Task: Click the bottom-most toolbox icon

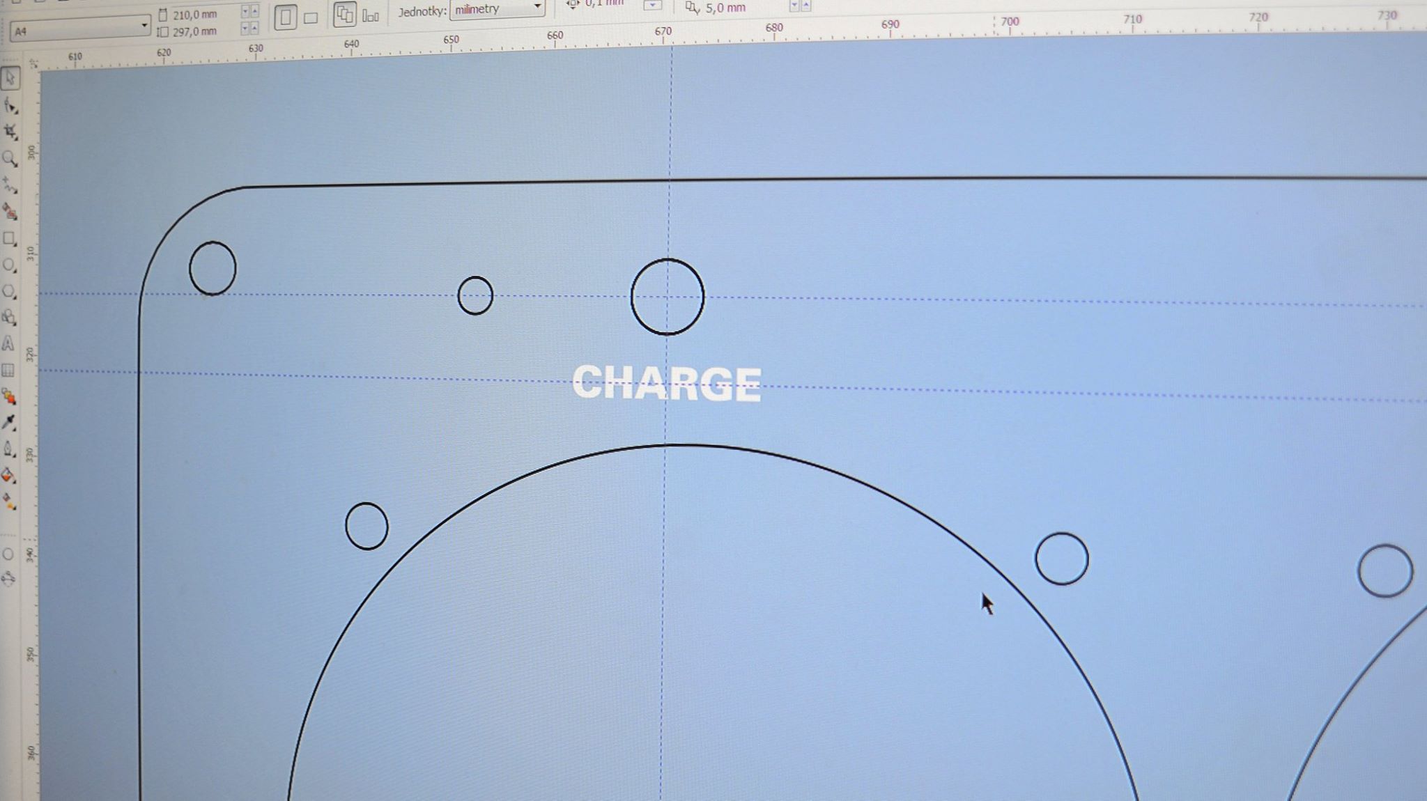Action: pos(8,578)
